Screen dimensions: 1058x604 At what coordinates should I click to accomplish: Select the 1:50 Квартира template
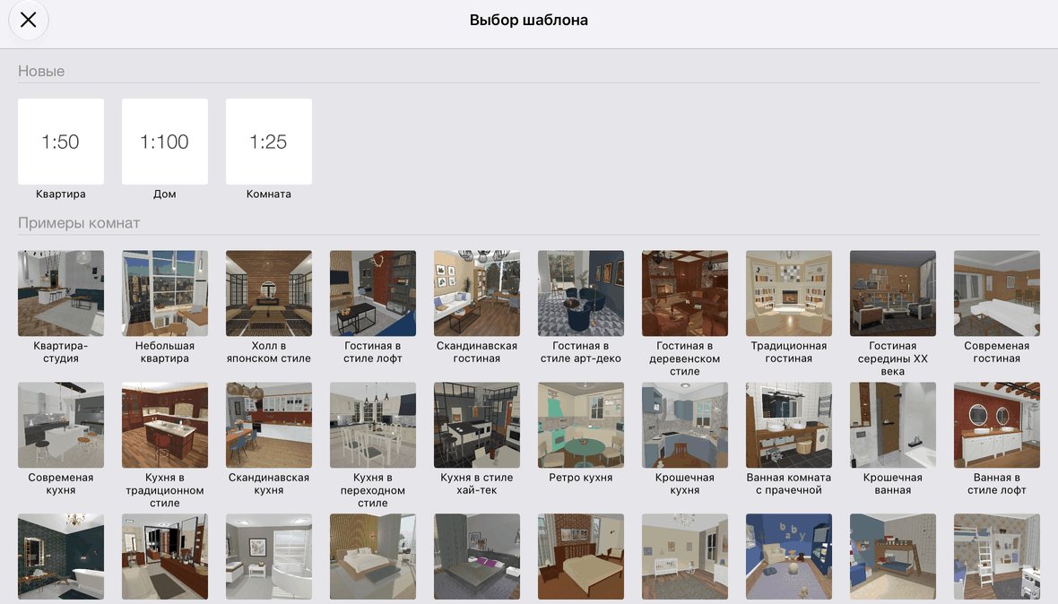(61, 142)
